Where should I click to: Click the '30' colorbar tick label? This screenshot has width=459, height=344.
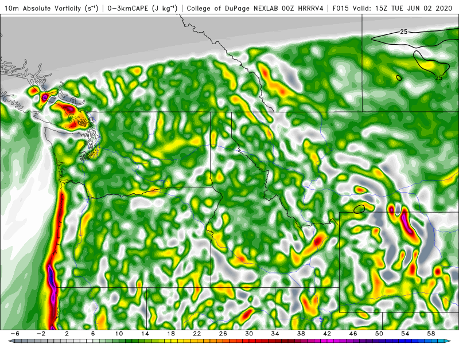[x=249, y=334]
